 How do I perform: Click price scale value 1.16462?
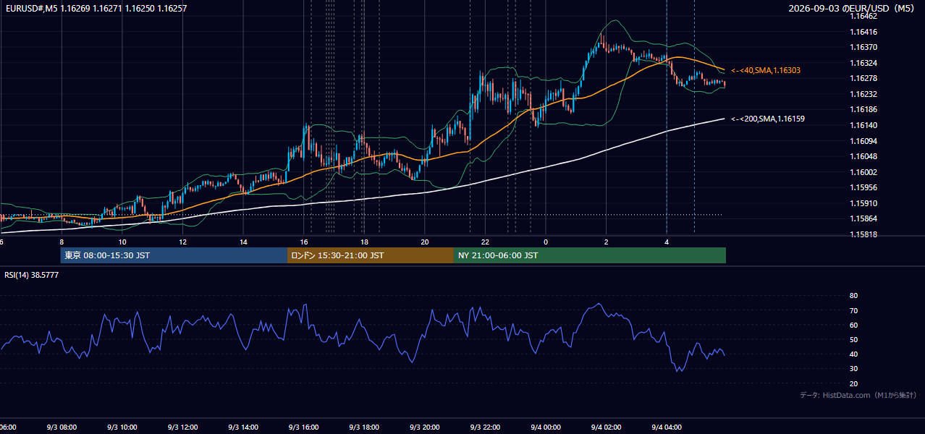coord(864,16)
